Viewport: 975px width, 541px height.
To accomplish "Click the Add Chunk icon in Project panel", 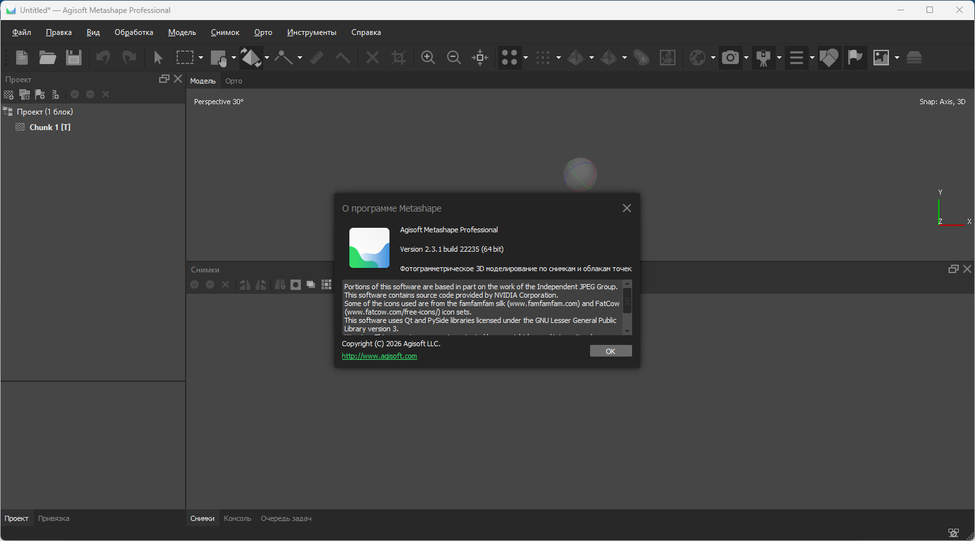I will coord(9,94).
